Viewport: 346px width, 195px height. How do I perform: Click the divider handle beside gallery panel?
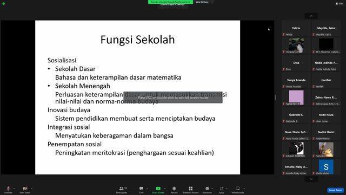point(275,97)
